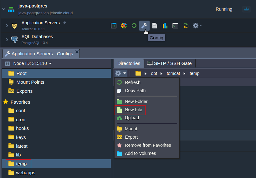Choose Export from the menu
Screen dimensions: 256x178
pyautogui.click(x=147, y=137)
